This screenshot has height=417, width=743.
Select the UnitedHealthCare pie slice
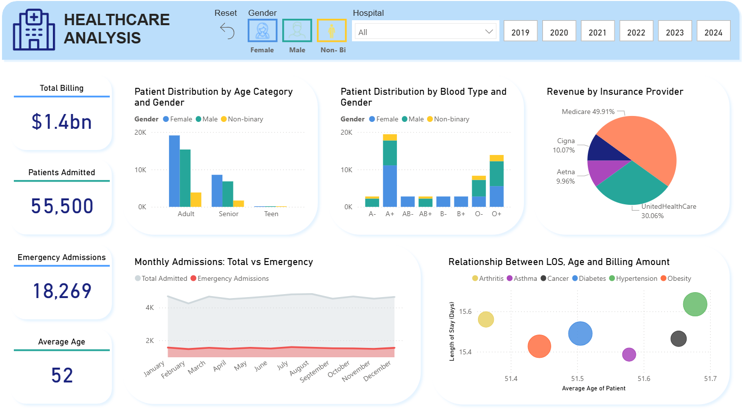pyautogui.click(x=630, y=185)
